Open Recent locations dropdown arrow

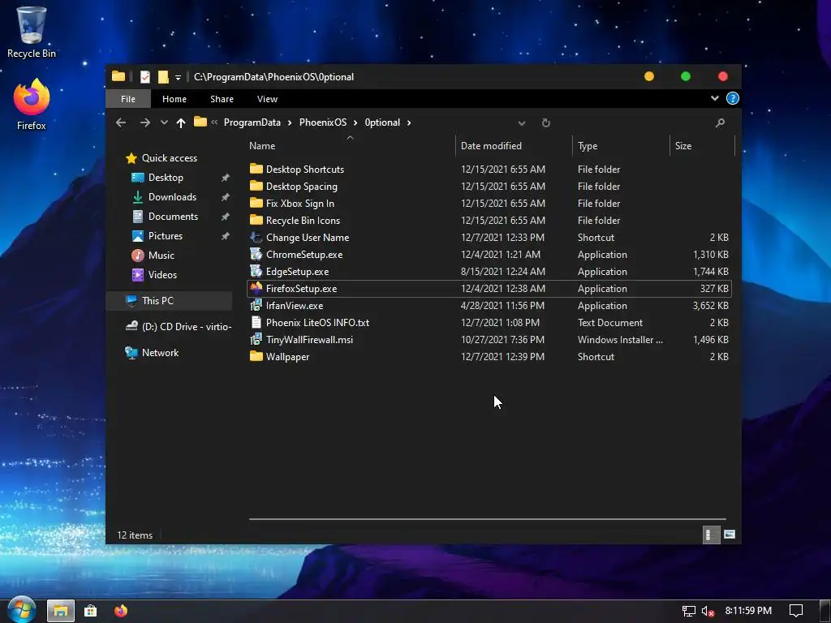point(164,123)
